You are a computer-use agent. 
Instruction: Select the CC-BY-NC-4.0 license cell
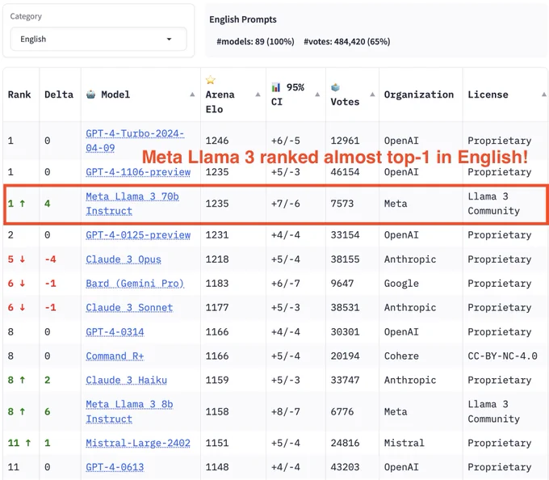(502, 356)
